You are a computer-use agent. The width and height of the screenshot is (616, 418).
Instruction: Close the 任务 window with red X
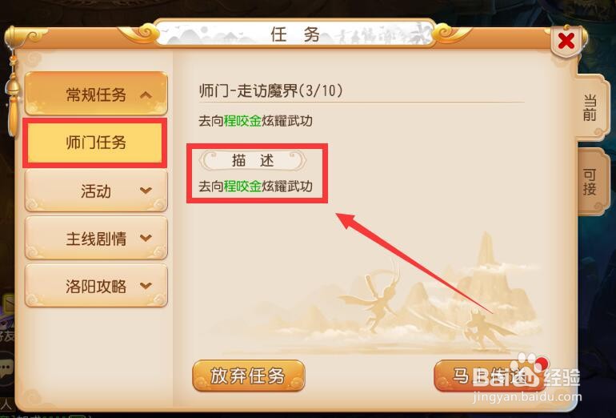[x=566, y=41]
